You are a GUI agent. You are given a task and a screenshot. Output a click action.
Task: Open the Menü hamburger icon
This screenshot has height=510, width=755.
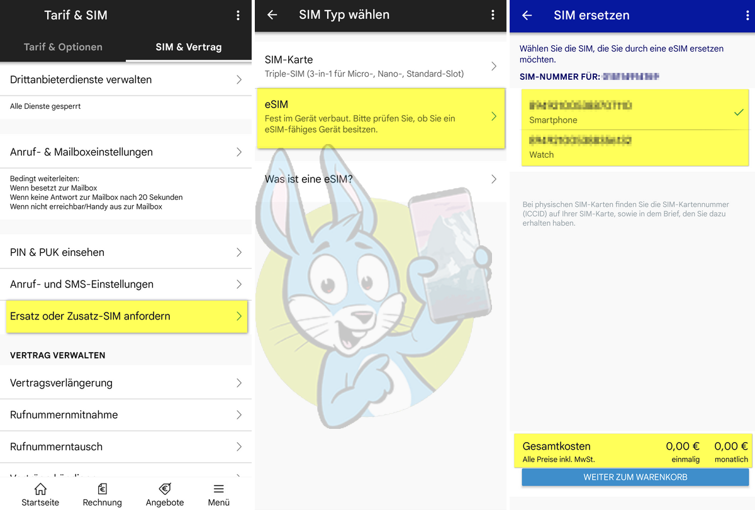pos(218,489)
